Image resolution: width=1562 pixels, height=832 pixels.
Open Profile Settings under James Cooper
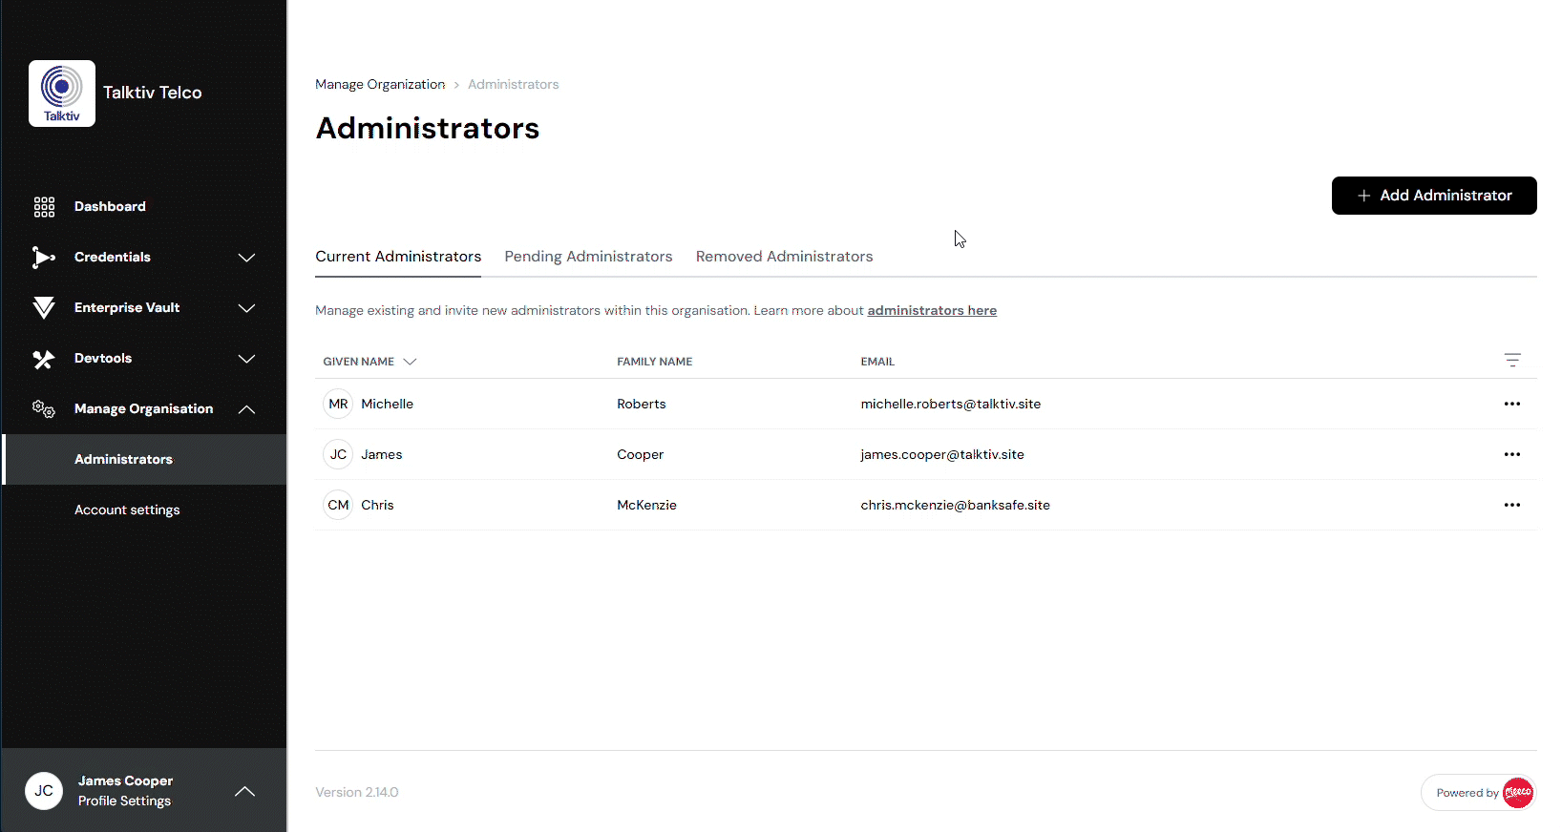pyautogui.click(x=124, y=801)
